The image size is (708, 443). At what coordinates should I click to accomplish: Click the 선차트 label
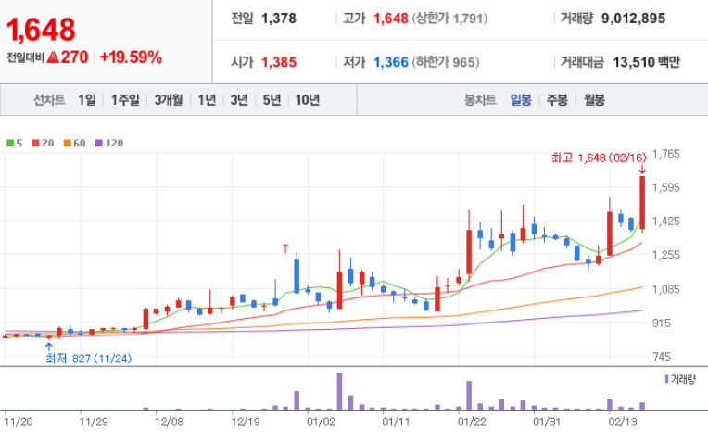[49, 100]
